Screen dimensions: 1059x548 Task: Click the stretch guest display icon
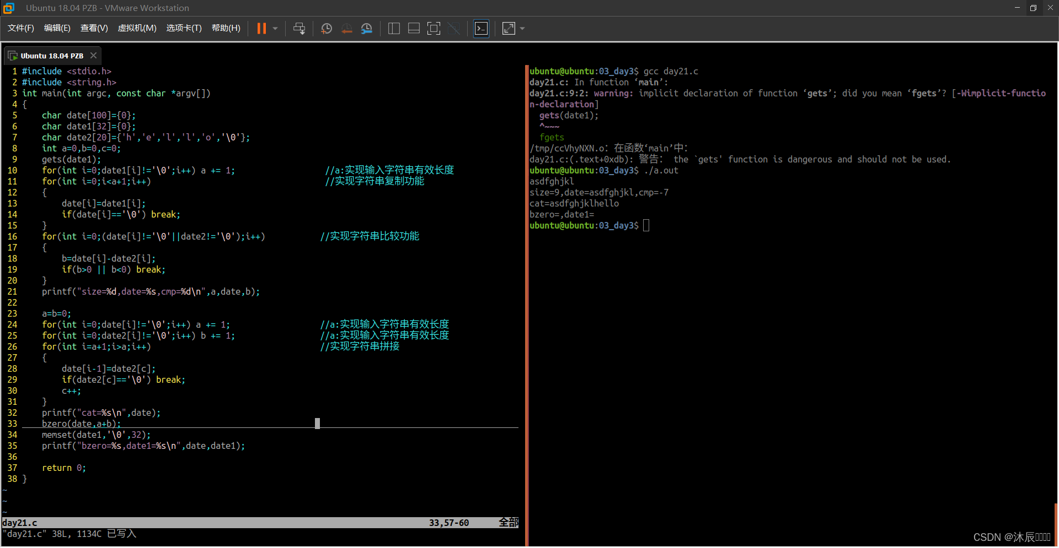tap(509, 29)
